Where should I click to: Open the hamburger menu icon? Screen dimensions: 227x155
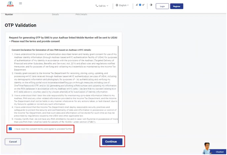tap(20, 3)
